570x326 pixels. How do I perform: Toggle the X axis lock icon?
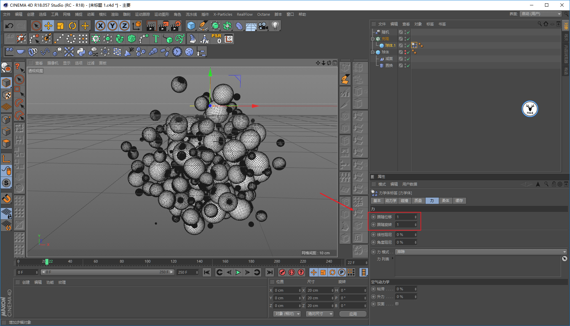pos(100,26)
